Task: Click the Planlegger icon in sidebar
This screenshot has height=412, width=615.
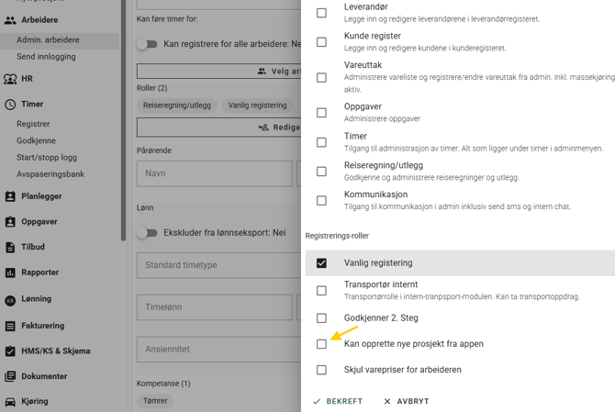Action: [10, 196]
